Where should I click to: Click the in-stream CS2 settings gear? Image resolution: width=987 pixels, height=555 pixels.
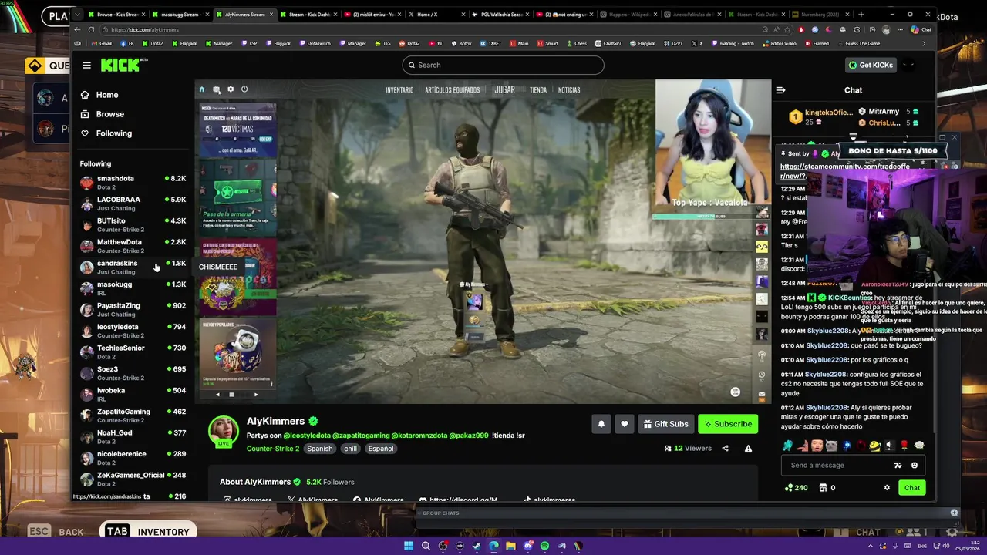231,89
